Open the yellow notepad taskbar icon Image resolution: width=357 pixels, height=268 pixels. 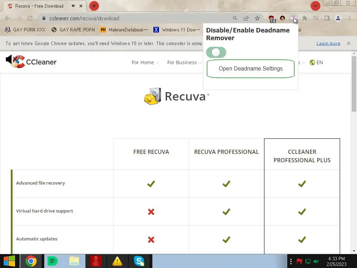click(x=74, y=261)
